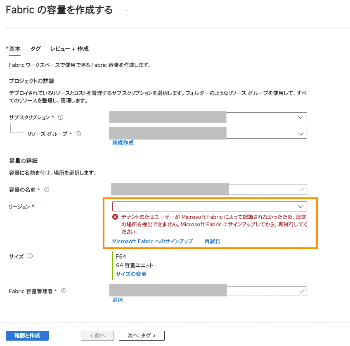
Task: Click the red error icon under リージョン
Action: pos(116,217)
